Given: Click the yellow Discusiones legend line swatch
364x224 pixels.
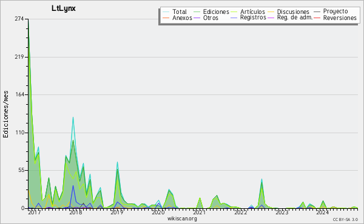Looking at the screenshot, I should tap(271, 12).
